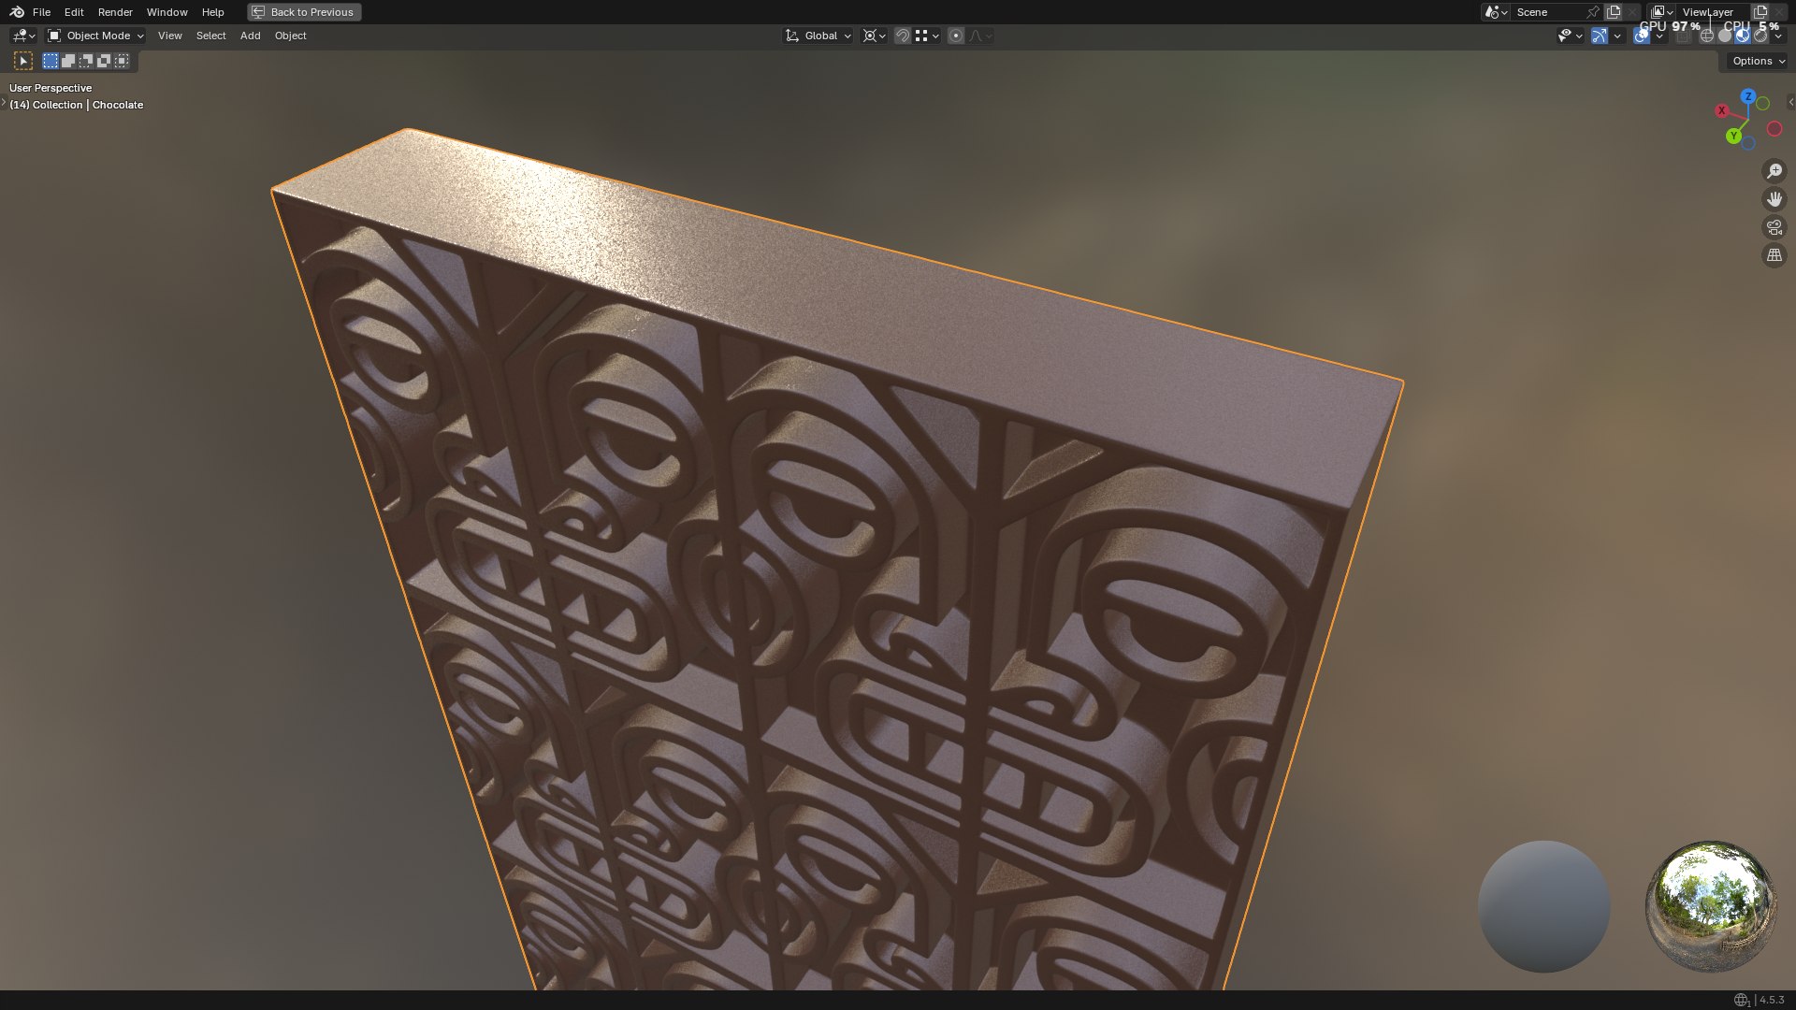This screenshot has width=1796, height=1010.
Task: Open the Global transform orientation dropdown
Action: (818, 36)
